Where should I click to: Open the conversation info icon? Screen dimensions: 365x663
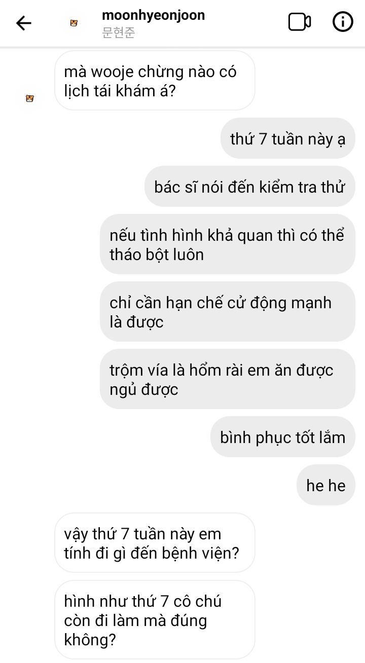(x=343, y=22)
